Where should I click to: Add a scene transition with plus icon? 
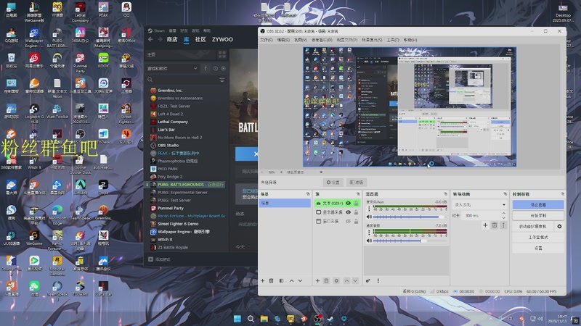pyautogui.click(x=485, y=225)
